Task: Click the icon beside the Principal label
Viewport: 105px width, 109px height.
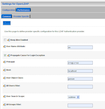Action: (4, 62)
